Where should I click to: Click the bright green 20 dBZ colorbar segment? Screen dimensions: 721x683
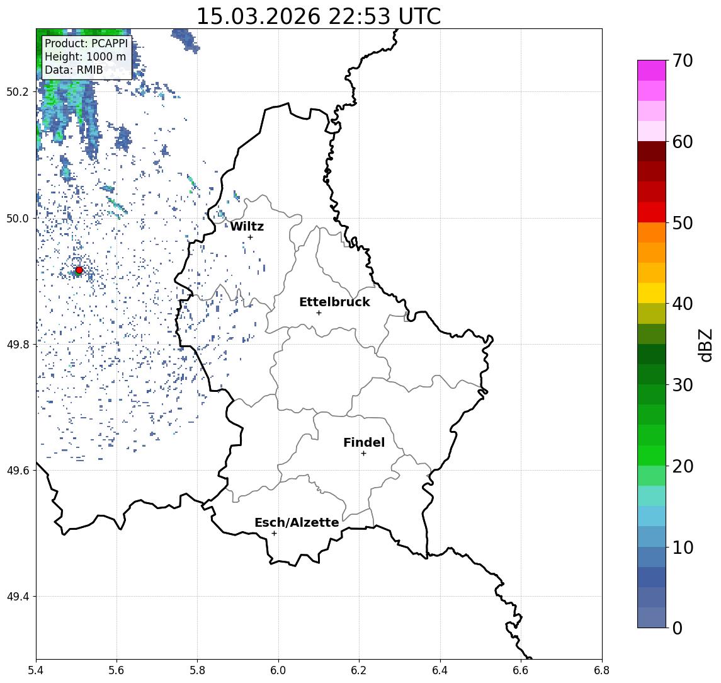click(x=652, y=456)
